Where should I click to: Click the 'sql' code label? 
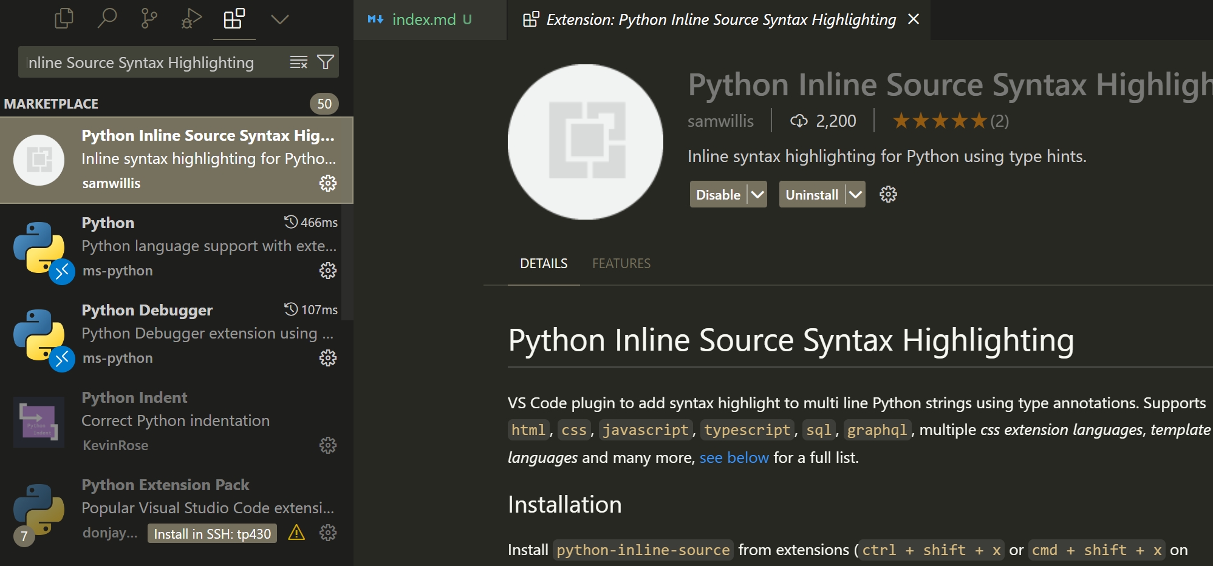pos(818,430)
